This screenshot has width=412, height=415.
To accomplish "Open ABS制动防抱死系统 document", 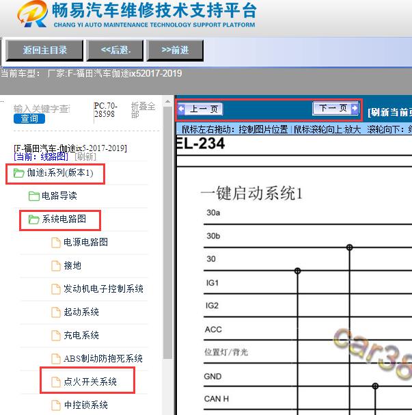I will pyautogui.click(x=103, y=359).
